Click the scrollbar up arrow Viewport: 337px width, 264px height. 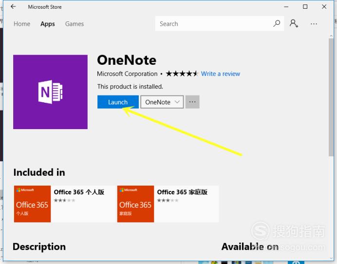pos(331,36)
